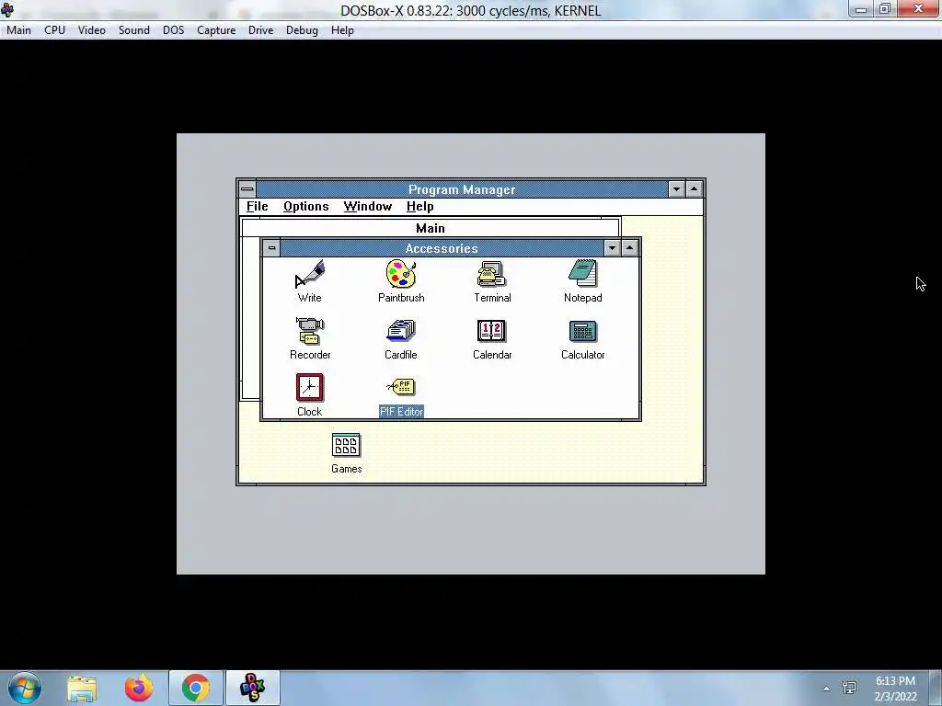Click the Clock icon
The height and width of the screenshot is (706, 942).
[309, 388]
